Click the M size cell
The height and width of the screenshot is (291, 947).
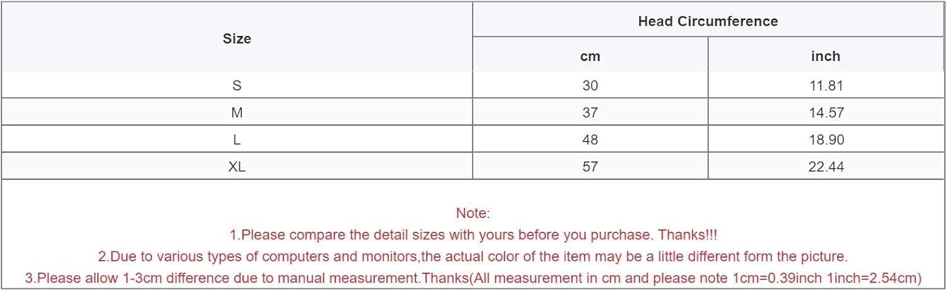(x=237, y=113)
